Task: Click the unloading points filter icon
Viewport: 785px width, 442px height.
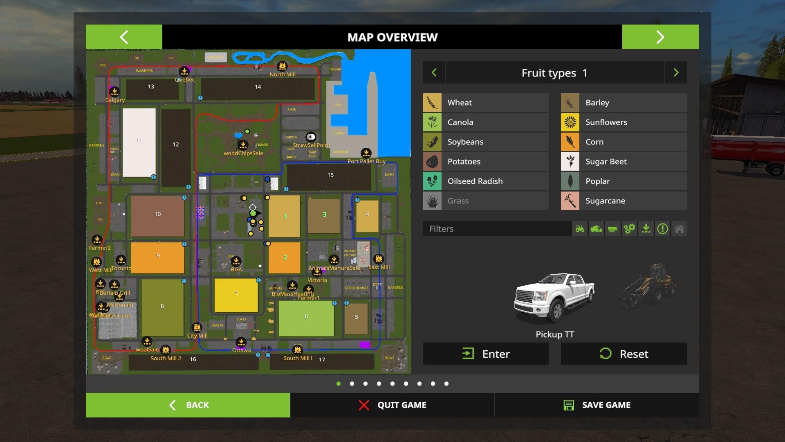Action: point(646,229)
